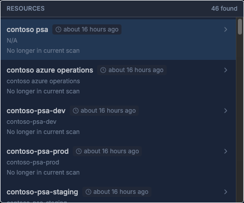Click the resources list scrollbar thumb
This screenshot has height=203, width=244.
click(240, 27)
